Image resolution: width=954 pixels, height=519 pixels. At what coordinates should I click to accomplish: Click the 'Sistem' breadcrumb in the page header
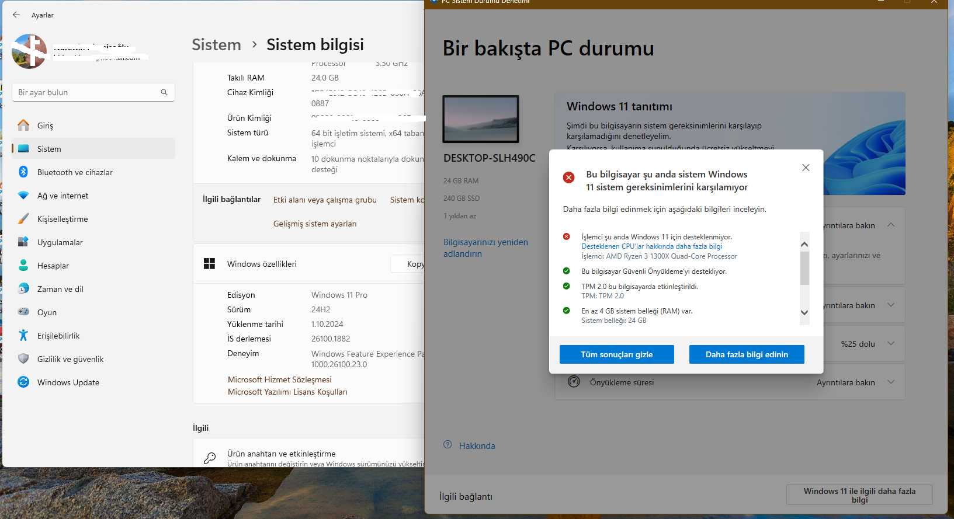216,45
